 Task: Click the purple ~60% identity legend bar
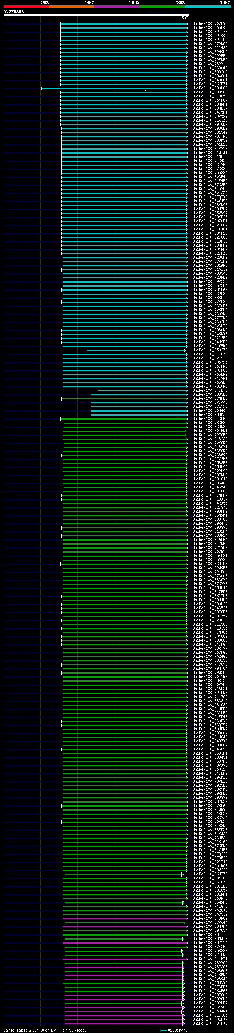pos(117,7)
